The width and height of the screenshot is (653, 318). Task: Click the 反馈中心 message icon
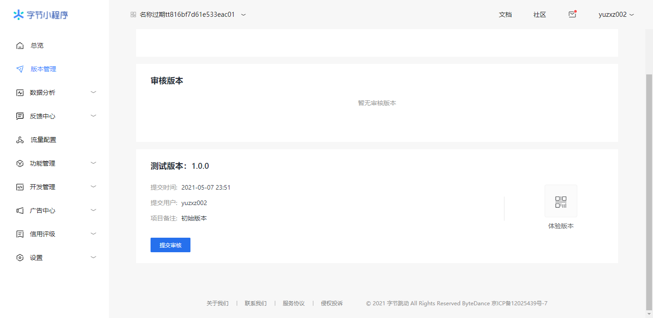tap(19, 116)
